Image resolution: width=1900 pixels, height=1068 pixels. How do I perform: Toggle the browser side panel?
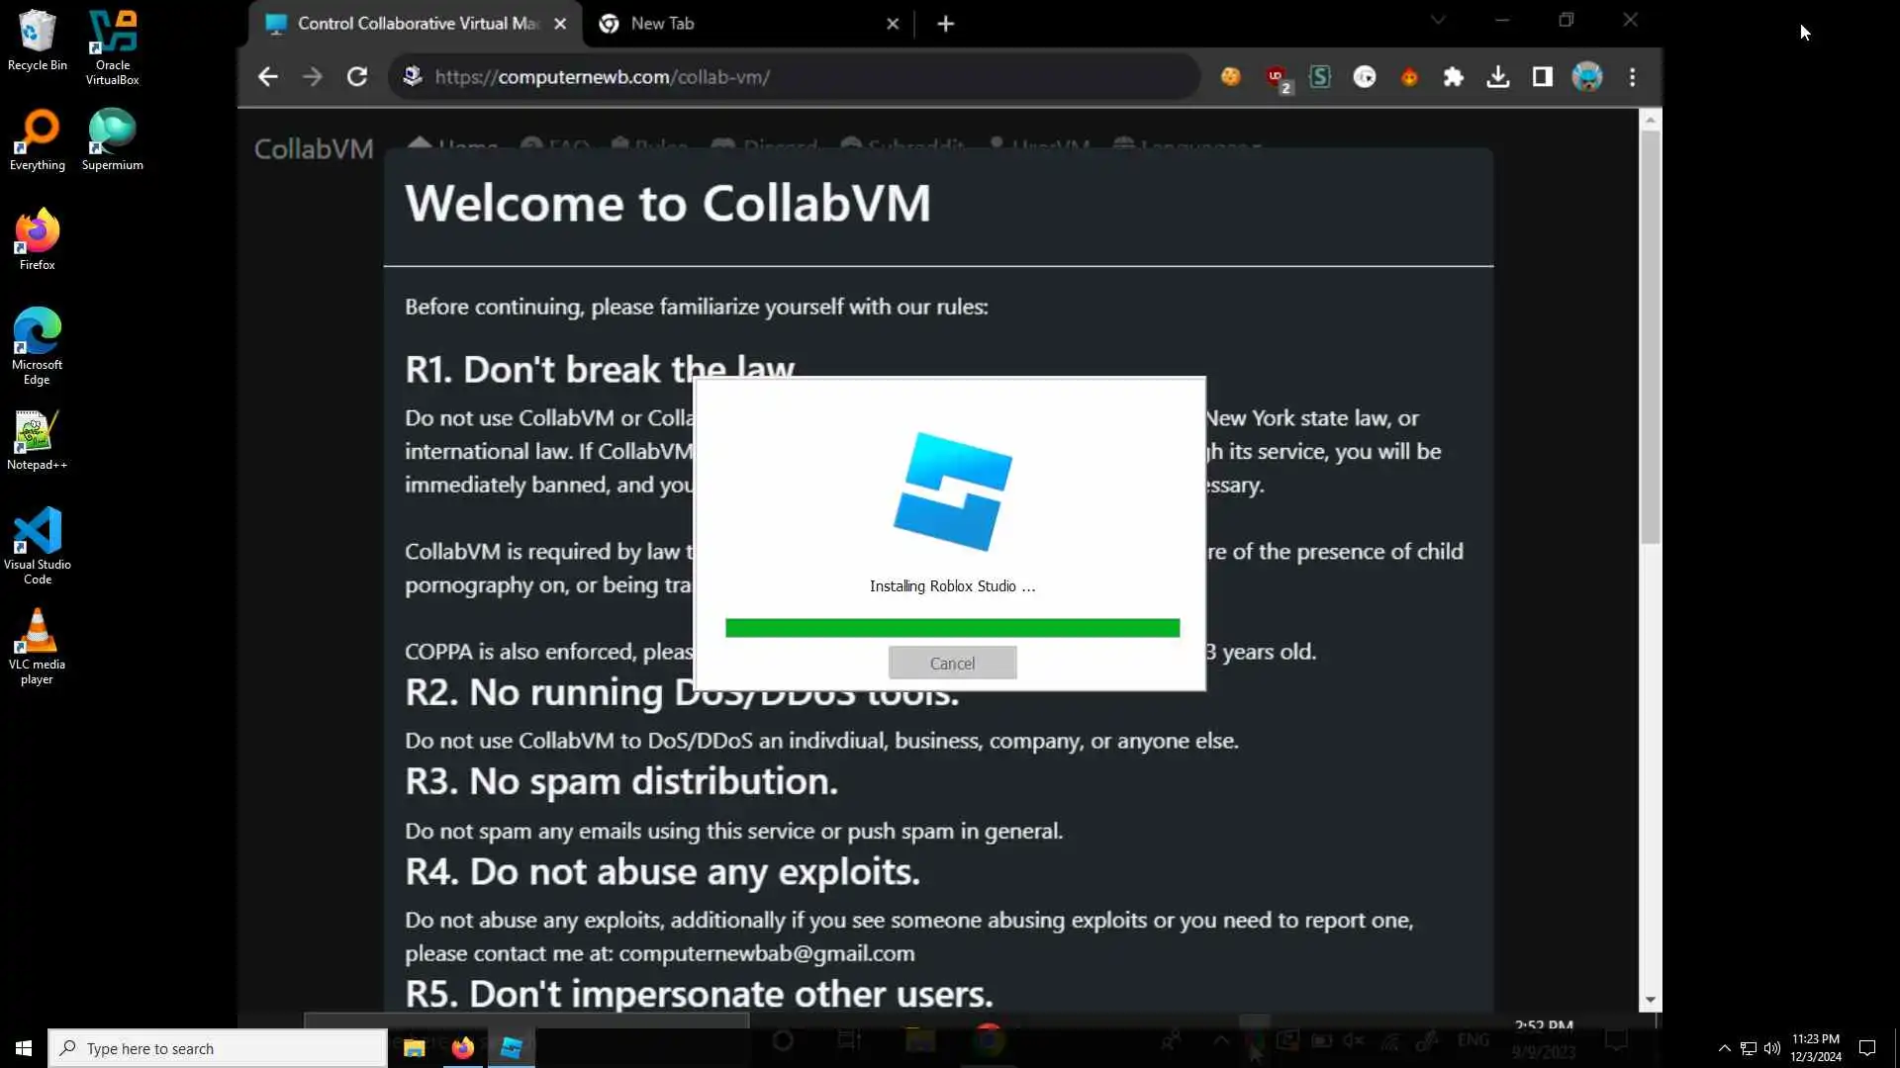pyautogui.click(x=1542, y=77)
